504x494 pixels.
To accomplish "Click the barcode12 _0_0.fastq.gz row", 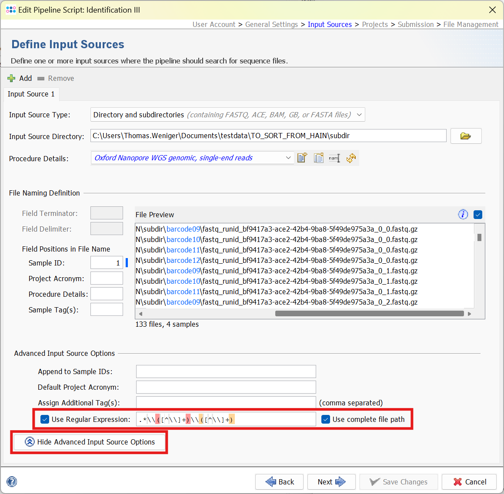I will point(277,260).
